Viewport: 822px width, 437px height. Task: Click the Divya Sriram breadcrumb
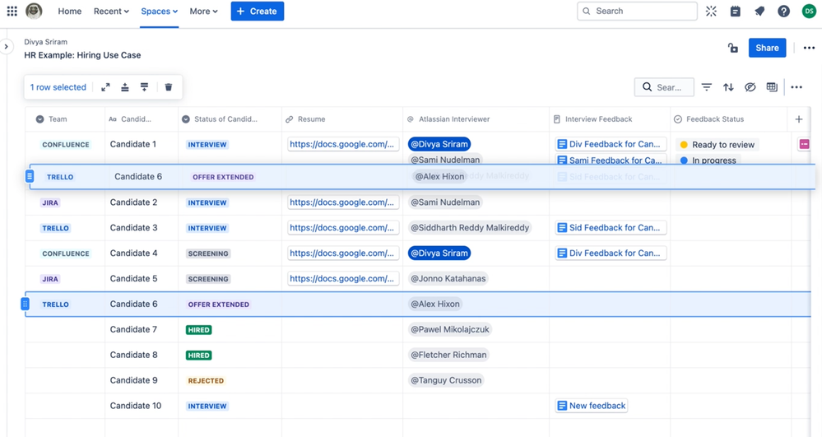pyautogui.click(x=45, y=42)
